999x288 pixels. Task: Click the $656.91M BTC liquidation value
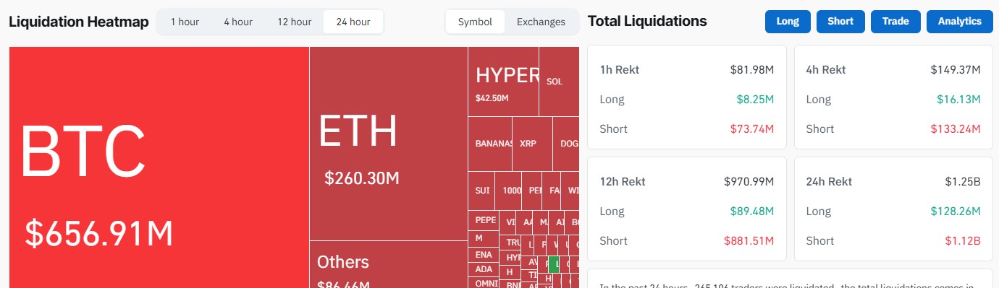(x=99, y=234)
